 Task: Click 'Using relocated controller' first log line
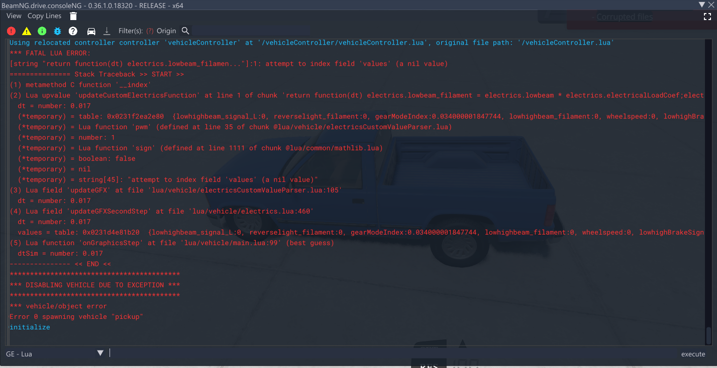pos(311,43)
